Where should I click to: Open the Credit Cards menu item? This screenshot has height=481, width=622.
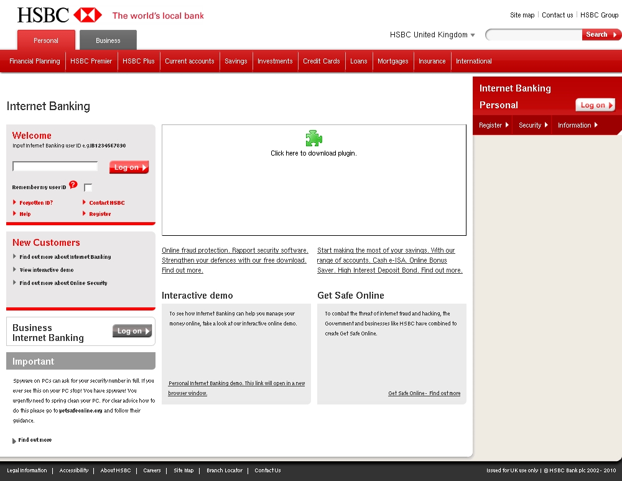point(322,61)
